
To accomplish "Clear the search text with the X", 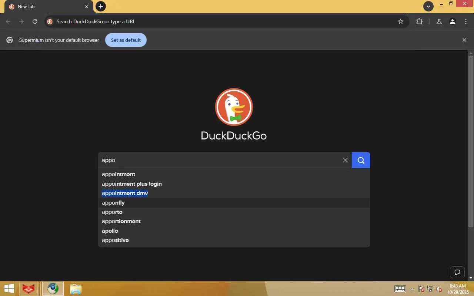I will point(346,160).
